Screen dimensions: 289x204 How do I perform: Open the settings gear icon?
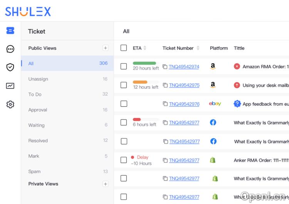(10, 104)
